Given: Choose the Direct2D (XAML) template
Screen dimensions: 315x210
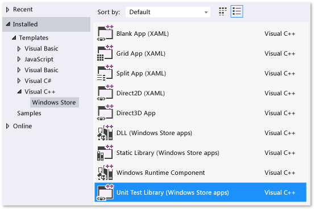Looking at the screenshot, I should (200, 93).
